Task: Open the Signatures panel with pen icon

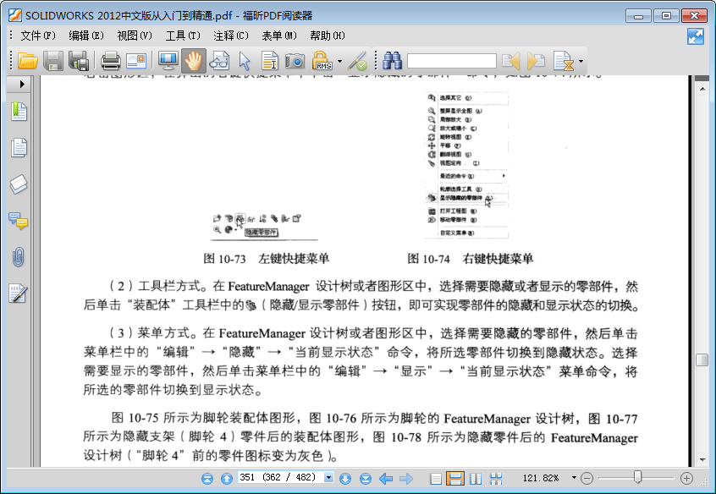Action: [x=19, y=294]
